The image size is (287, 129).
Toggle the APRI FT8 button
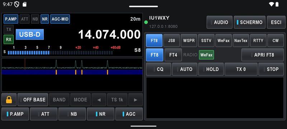coord(263,55)
